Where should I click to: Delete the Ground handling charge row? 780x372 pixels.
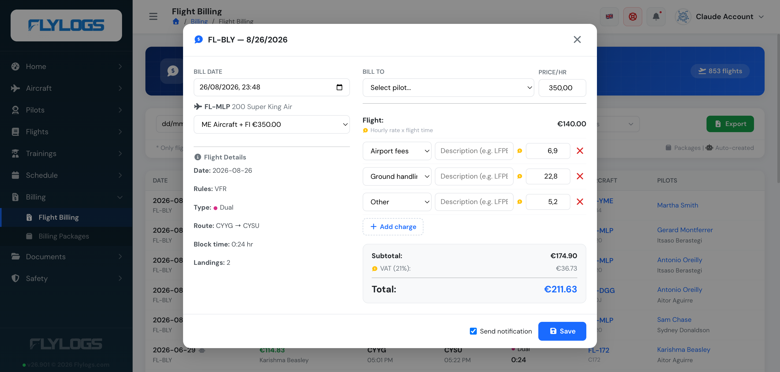coord(579,176)
